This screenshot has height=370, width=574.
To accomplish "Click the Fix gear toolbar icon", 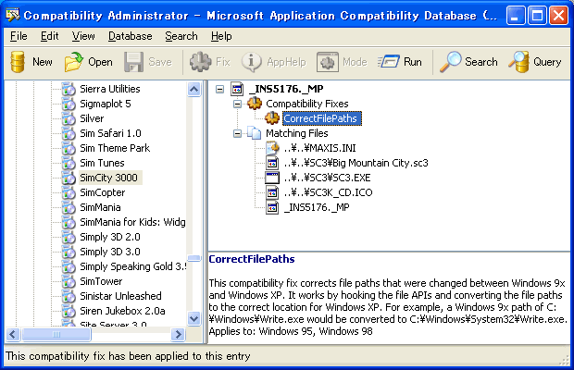I will (200, 62).
